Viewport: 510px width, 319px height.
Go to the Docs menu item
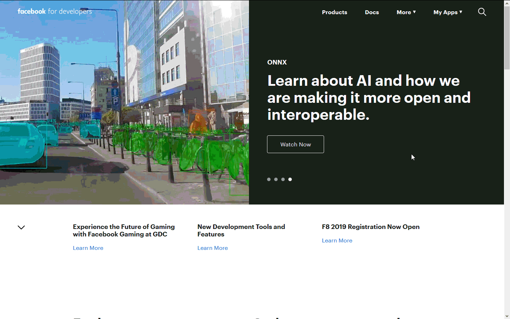click(372, 12)
